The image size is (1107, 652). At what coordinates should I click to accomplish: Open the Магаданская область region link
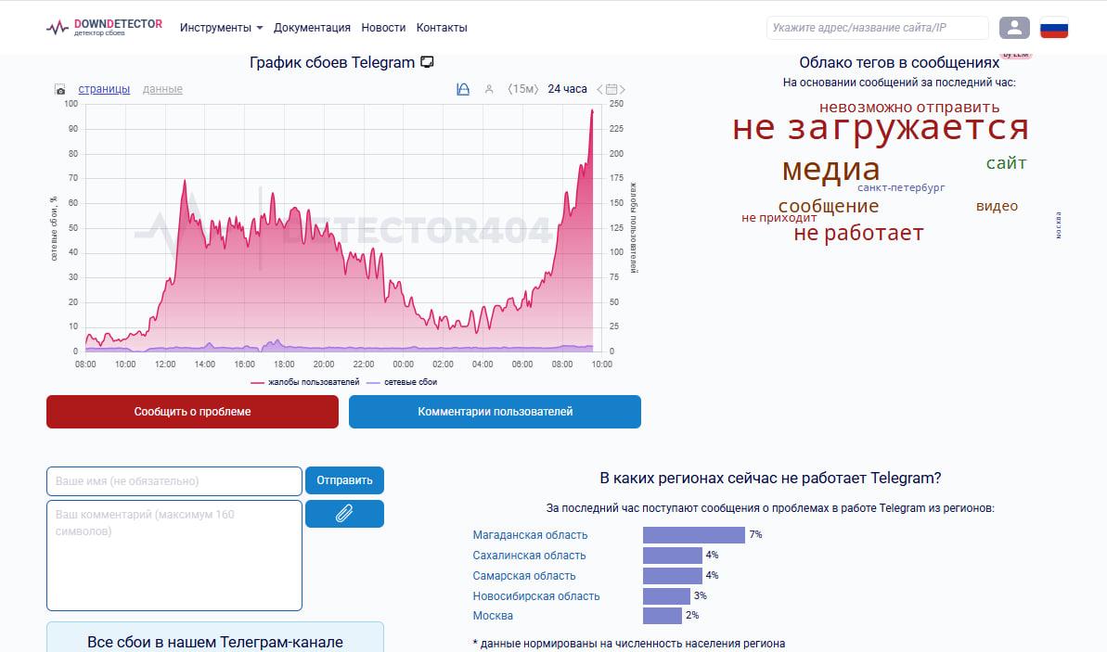pyautogui.click(x=530, y=535)
